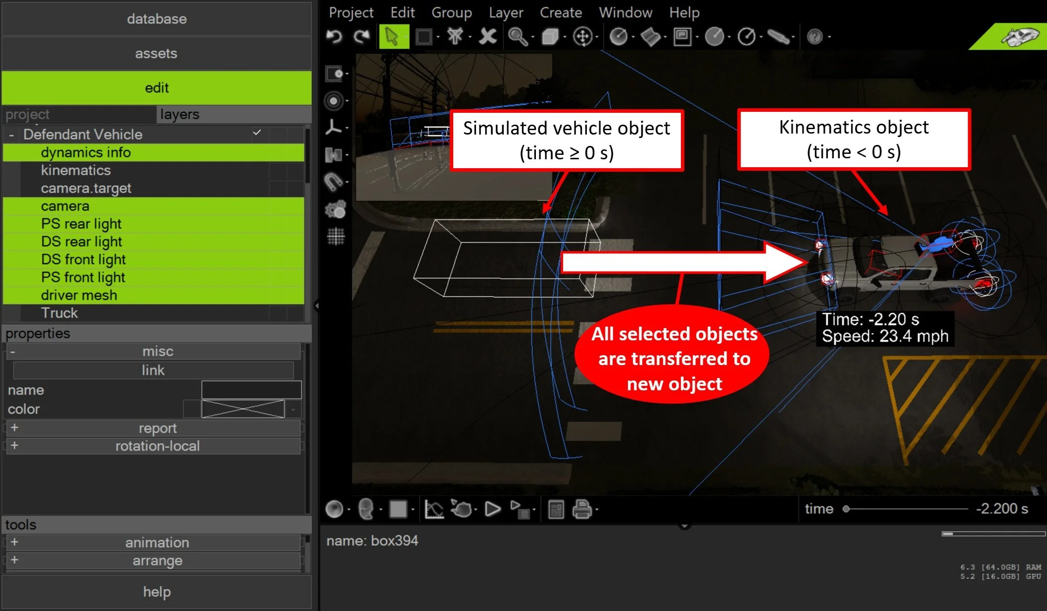Click the magnet snap icon in side toolbar
This screenshot has height=611, width=1047.
(x=334, y=182)
